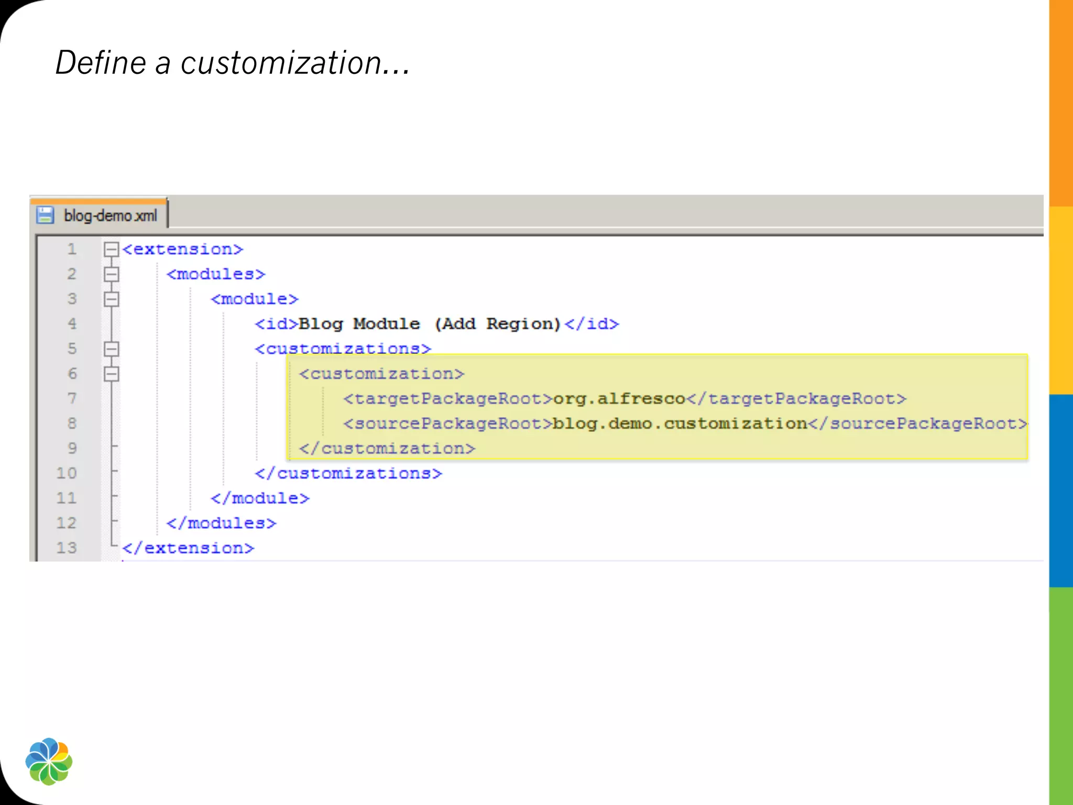
Task: Click the opening <customizations> tag
Action: click(343, 349)
